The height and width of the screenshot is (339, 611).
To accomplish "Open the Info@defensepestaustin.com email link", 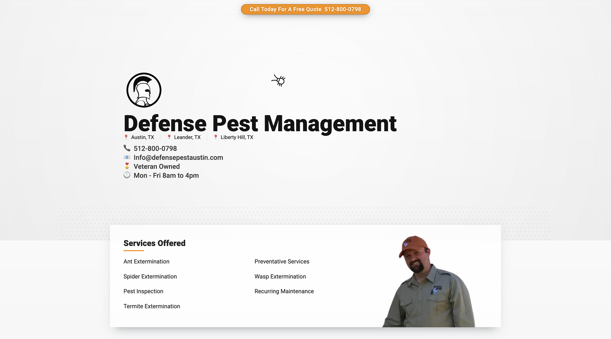I will click(x=178, y=157).
